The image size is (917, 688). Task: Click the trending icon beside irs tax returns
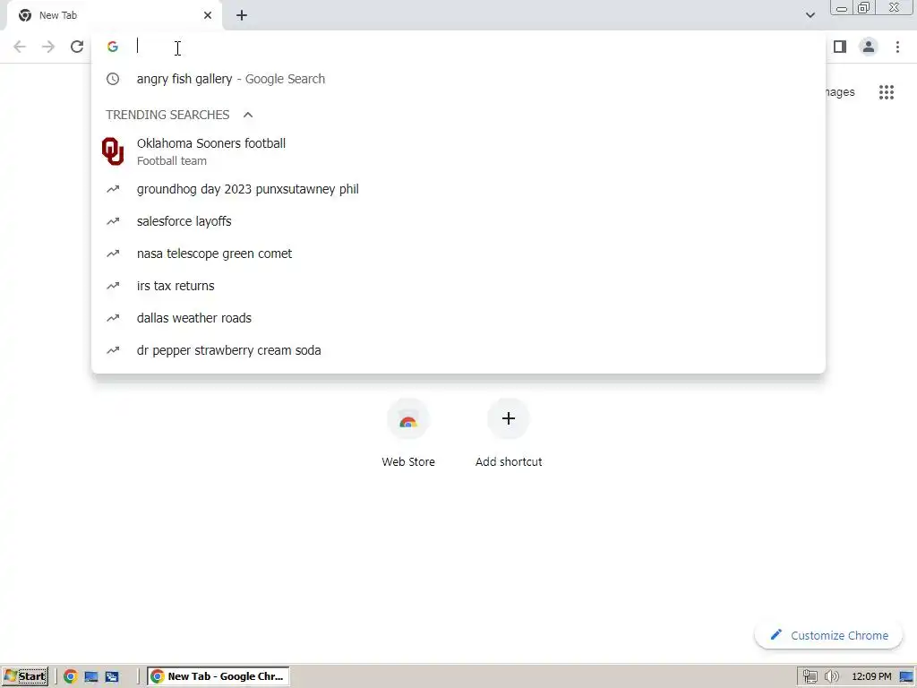point(113,286)
